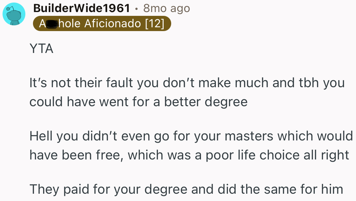This screenshot has width=356, height=201.
Task: Click the separator dot after the username
Action: click(137, 9)
